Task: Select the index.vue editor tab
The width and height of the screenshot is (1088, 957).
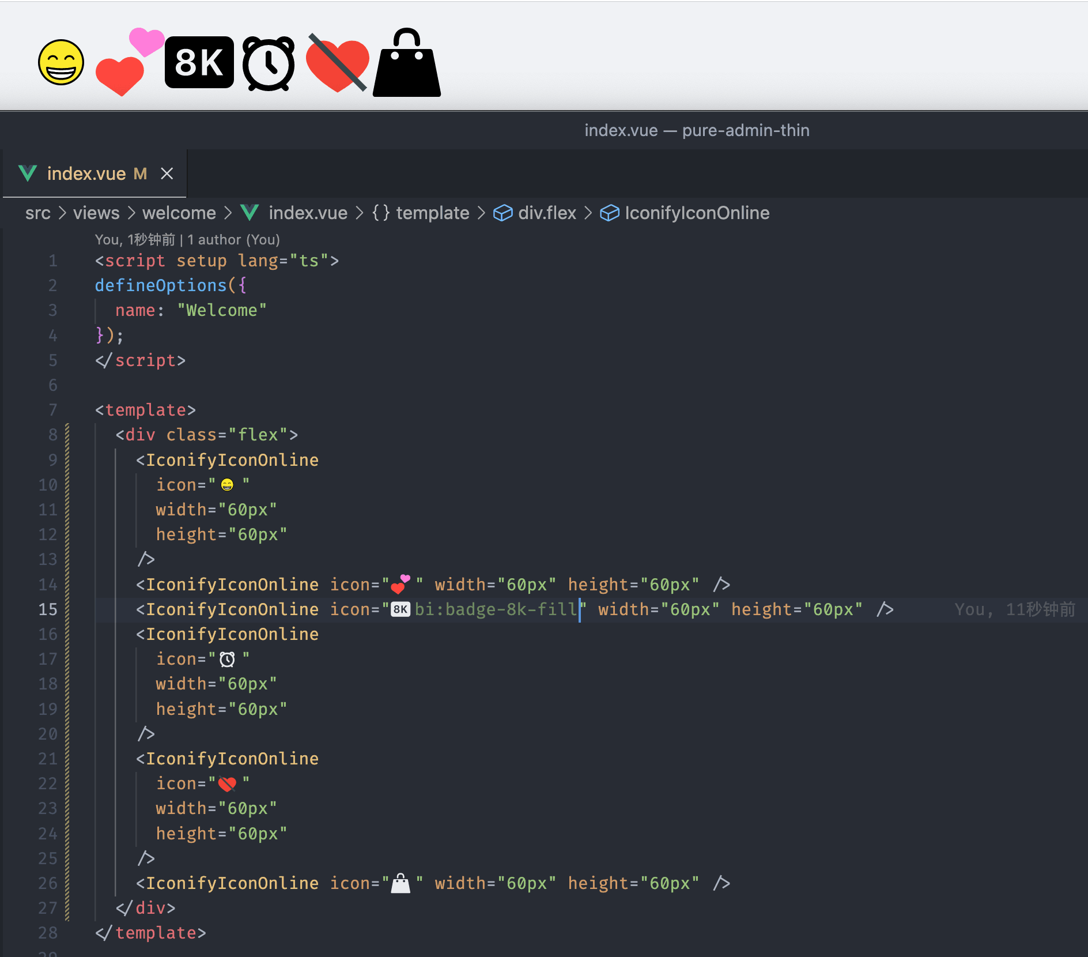Action: pos(86,174)
